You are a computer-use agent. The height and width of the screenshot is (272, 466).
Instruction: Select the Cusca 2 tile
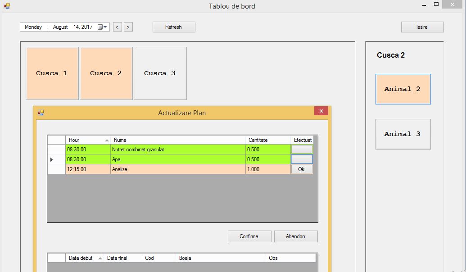pos(106,73)
